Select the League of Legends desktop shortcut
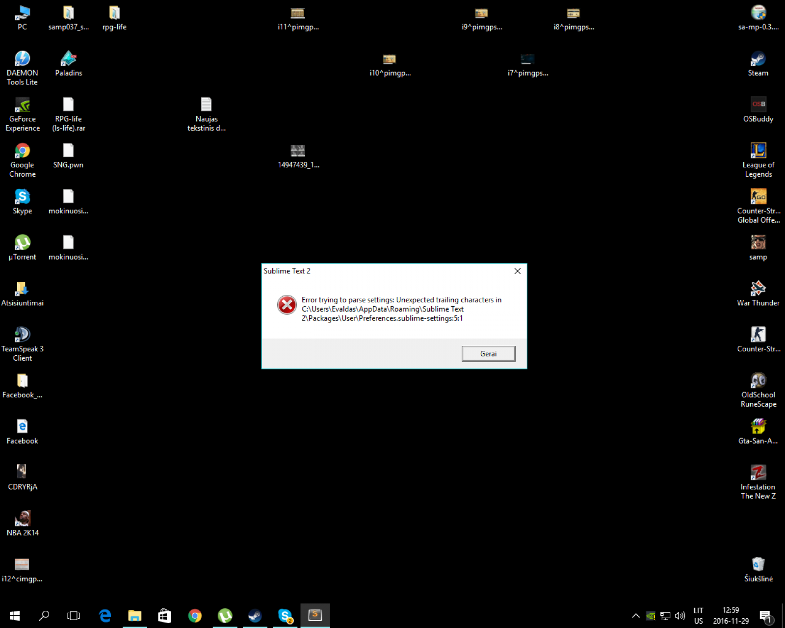This screenshot has width=785, height=628. click(x=758, y=160)
